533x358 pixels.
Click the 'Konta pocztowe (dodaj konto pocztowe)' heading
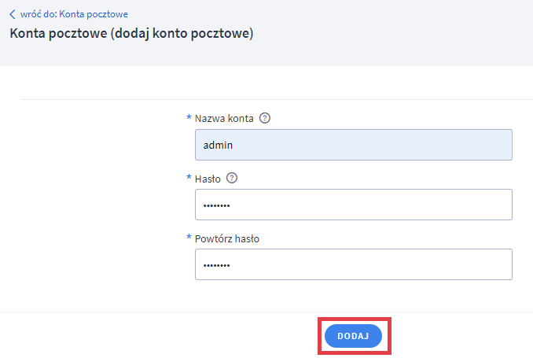click(130, 35)
